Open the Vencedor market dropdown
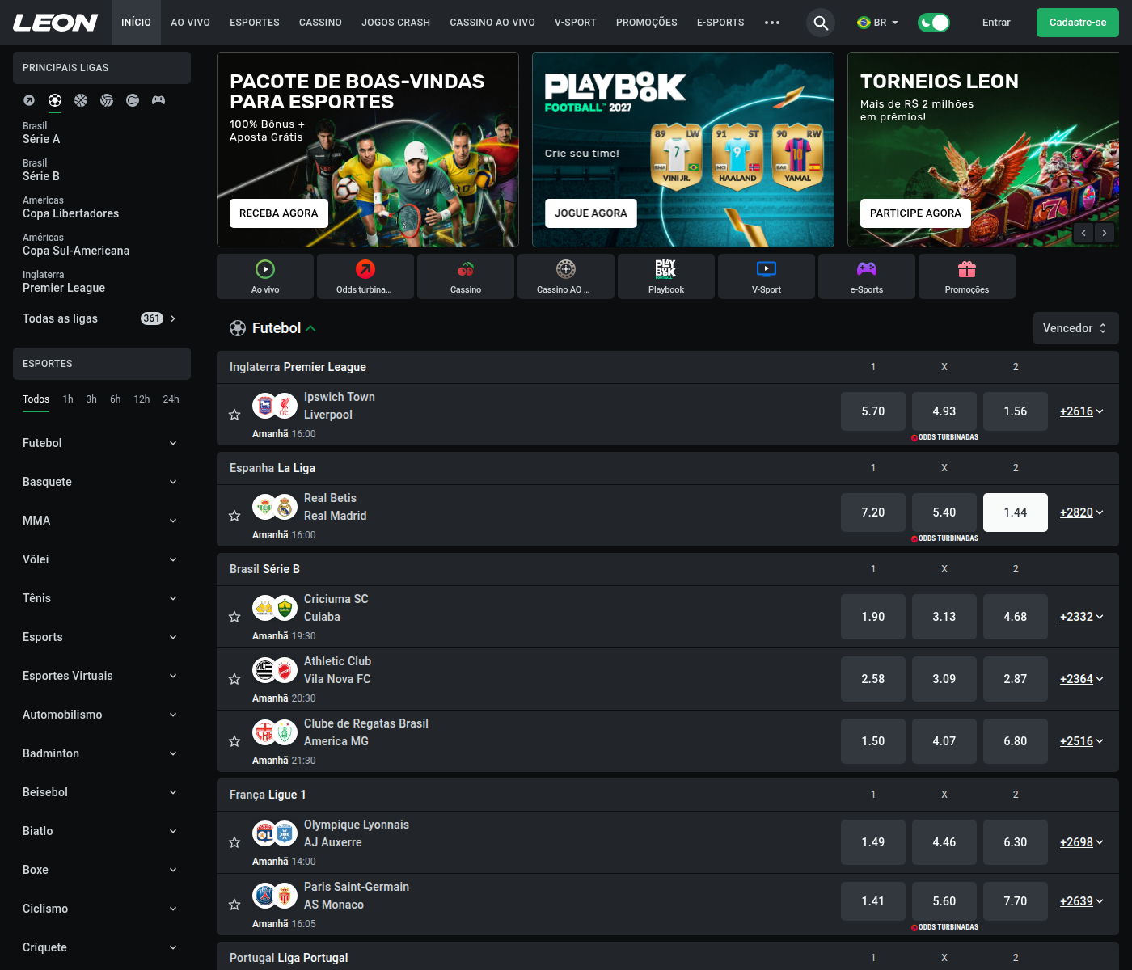 [1076, 328]
